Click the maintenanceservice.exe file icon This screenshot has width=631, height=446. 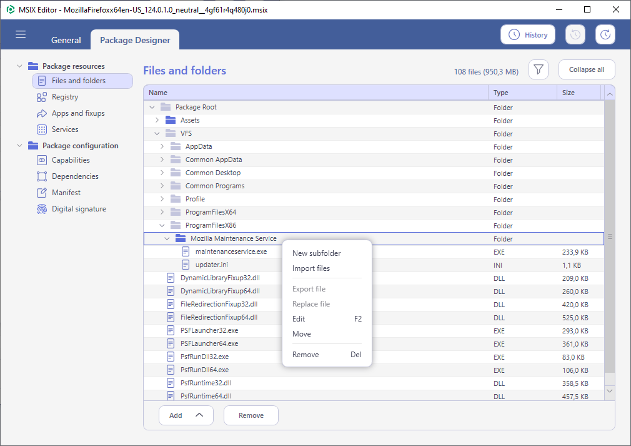click(185, 252)
